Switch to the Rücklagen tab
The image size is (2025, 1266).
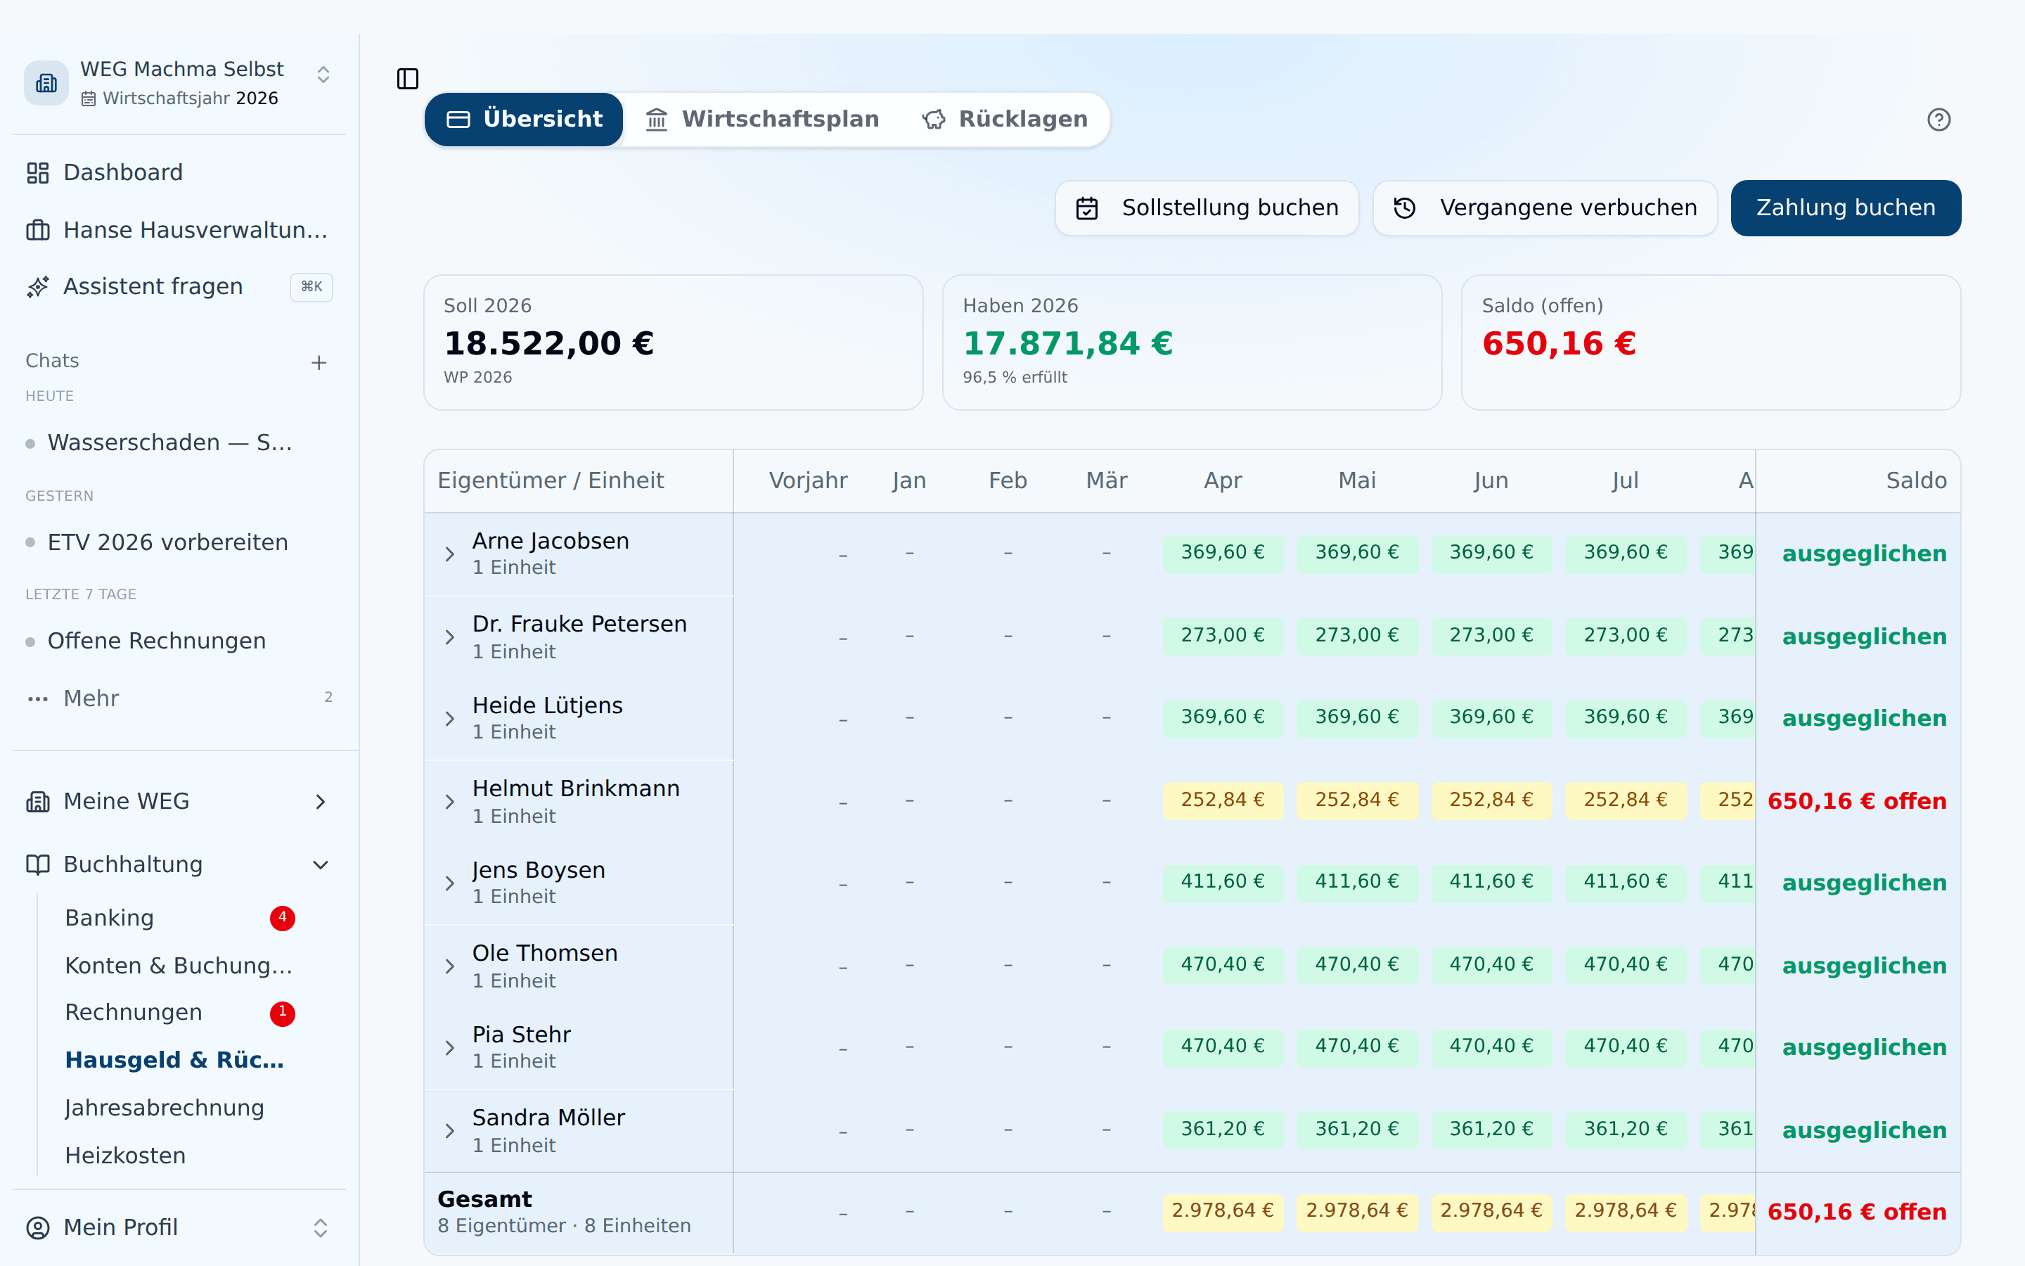coord(1004,120)
